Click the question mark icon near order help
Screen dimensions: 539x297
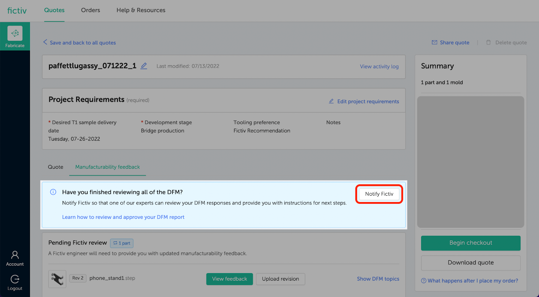pos(423,281)
